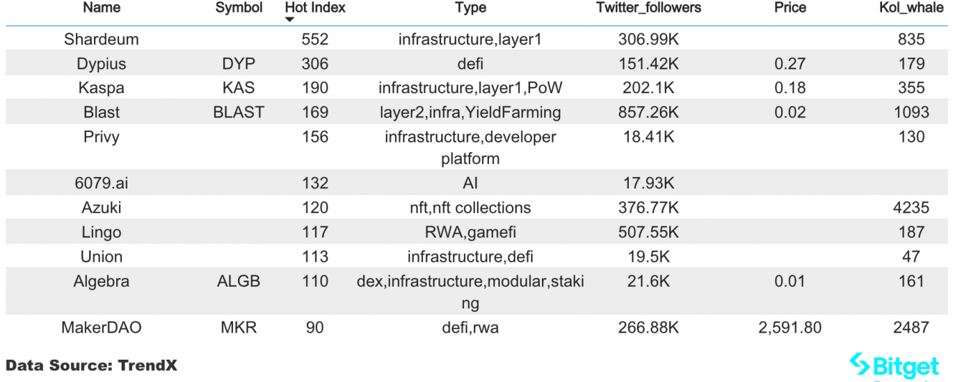Click Hot Index value 132
This screenshot has height=382, width=953.
click(315, 183)
